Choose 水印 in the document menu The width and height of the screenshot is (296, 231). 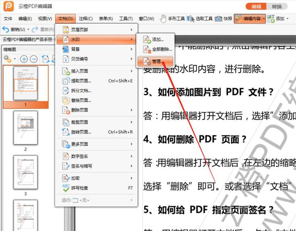pyautogui.click(x=96, y=39)
